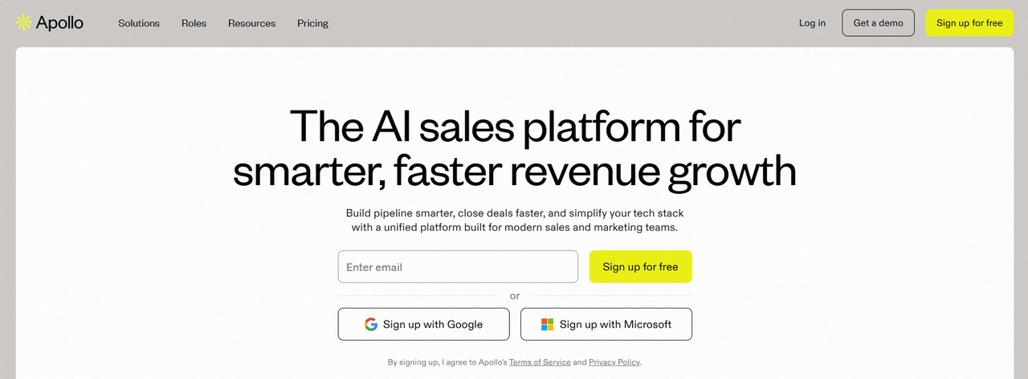Choose the Sign up with Google label
The height and width of the screenshot is (379, 1028).
click(x=433, y=325)
